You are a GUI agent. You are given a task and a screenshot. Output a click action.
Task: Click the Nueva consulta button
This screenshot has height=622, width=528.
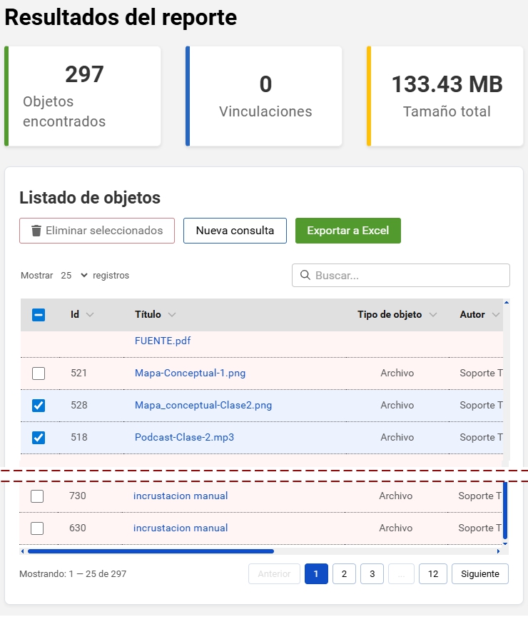[235, 231]
